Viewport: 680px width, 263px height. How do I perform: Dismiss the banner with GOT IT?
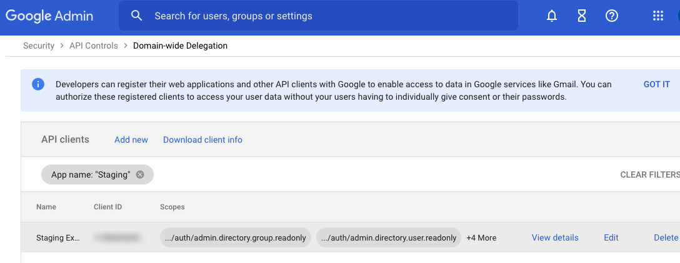tap(657, 84)
